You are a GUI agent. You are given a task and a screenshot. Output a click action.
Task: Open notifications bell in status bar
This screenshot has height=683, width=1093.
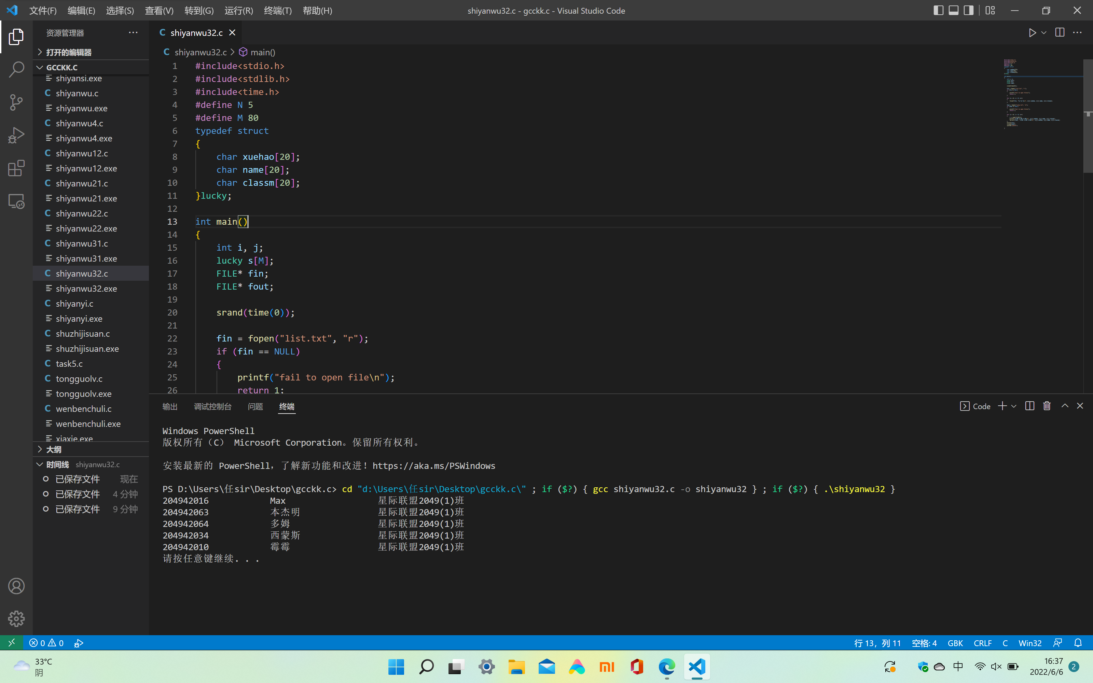(x=1078, y=642)
